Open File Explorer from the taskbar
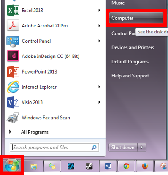 [34, 166]
